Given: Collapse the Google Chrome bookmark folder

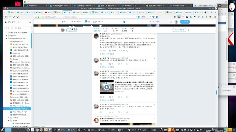Looking at the screenshot, I should [7, 38].
